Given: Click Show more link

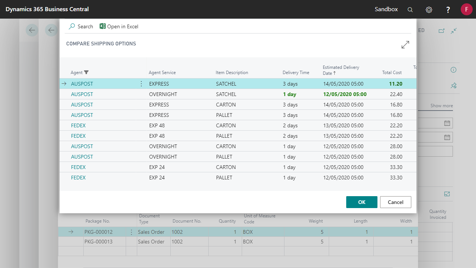Looking at the screenshot, I should [x=441, y=106].
